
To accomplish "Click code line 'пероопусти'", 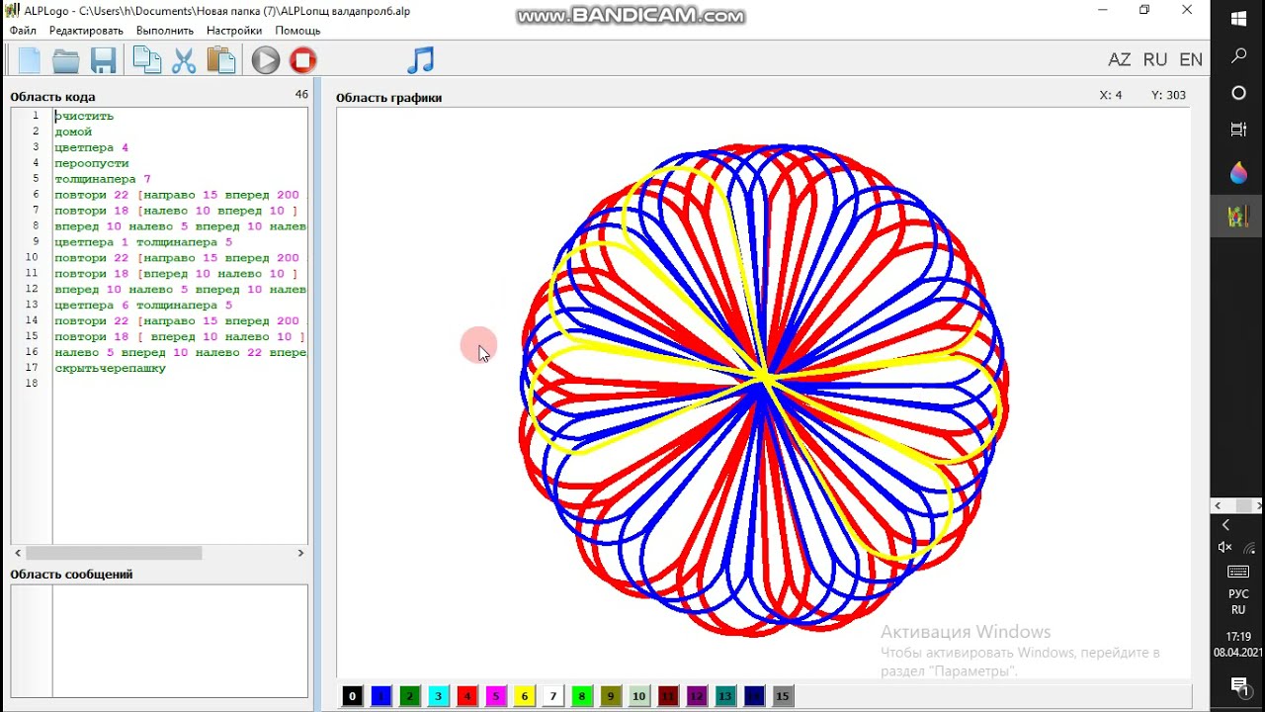I will click(x=92, y=163).
